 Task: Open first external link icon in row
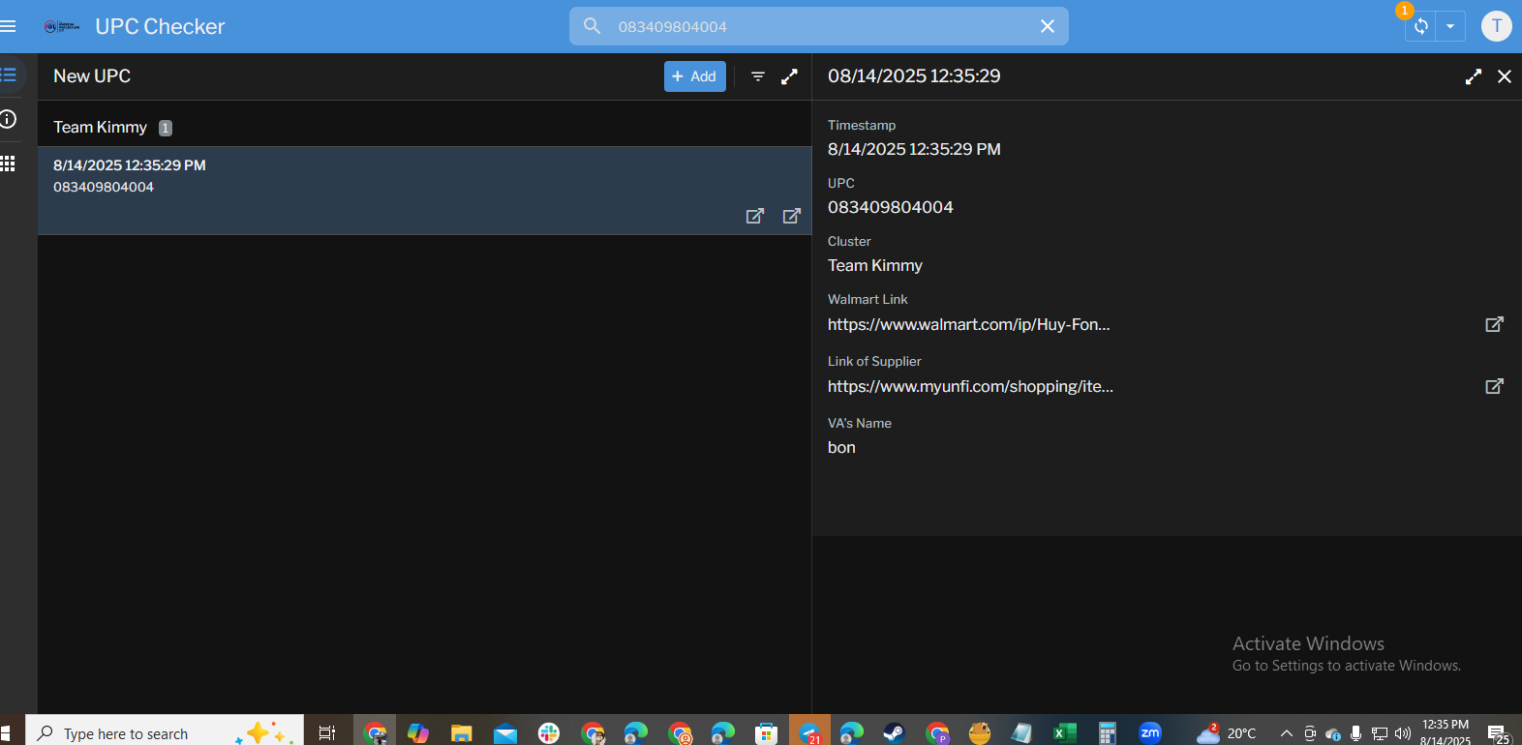755,216
